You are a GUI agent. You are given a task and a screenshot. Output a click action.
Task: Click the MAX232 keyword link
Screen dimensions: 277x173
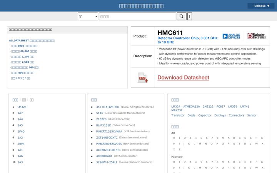click(177, 110)
